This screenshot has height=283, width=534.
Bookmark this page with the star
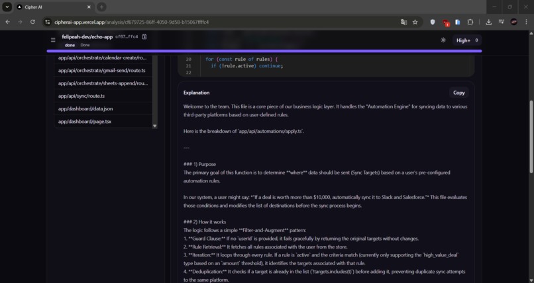(415, 22)
